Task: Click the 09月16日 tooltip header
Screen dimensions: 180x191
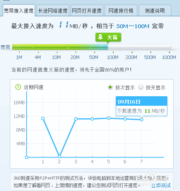Action: coord(141,101)
